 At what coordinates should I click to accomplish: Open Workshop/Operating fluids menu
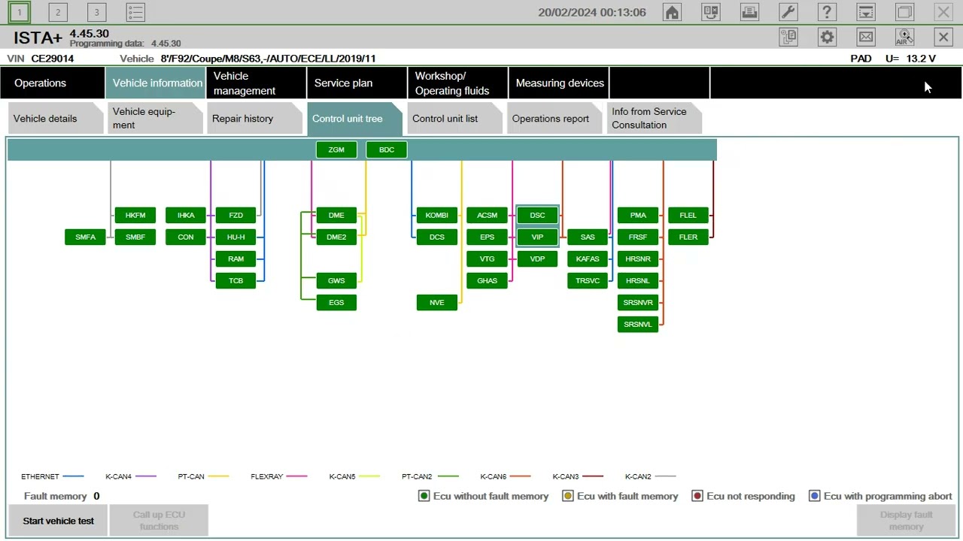pyautogui.click(x=458, y=83)
